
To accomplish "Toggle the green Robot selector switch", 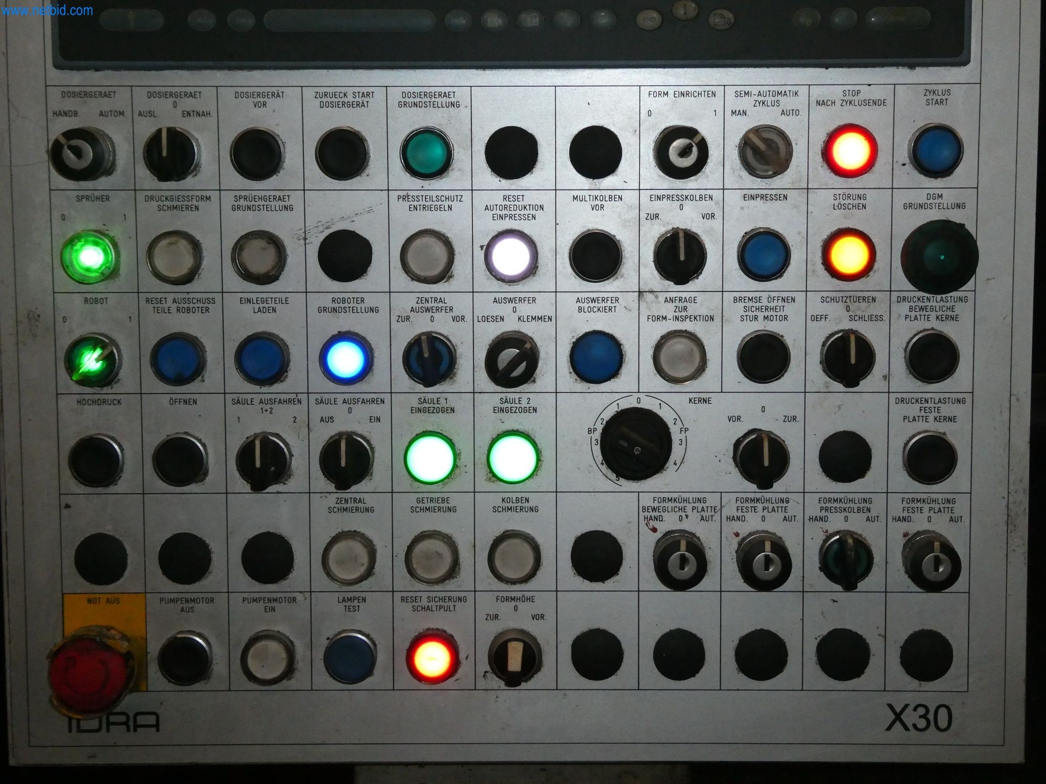I will pos(93,359).
